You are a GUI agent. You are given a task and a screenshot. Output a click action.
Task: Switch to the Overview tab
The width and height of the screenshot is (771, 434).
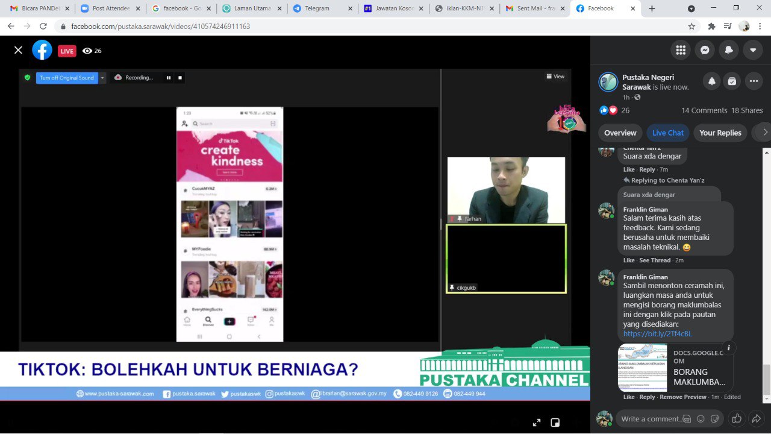pos(620,133)
